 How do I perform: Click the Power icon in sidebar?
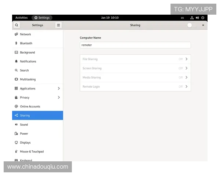16,133
